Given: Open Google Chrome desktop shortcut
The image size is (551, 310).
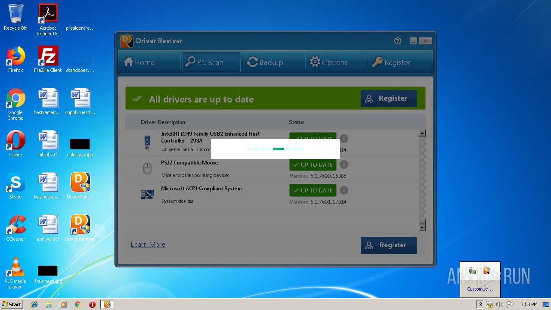Looking at the screenshot, I should pos(15,104).
